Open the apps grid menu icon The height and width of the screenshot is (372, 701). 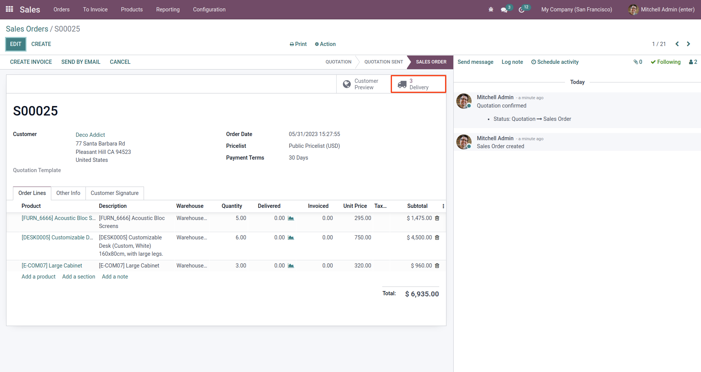tap(9, 9)
